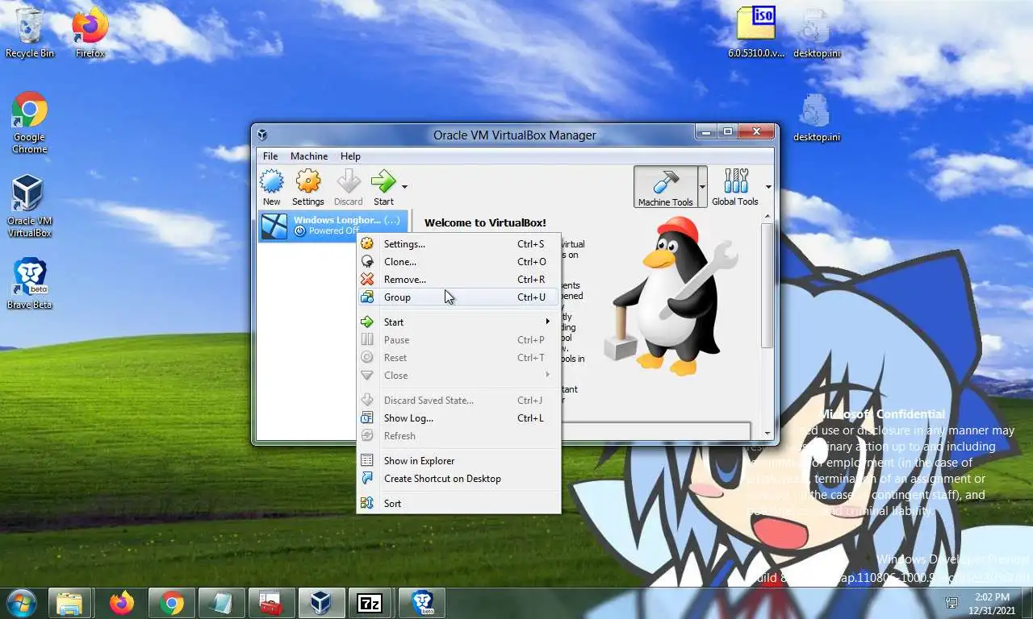Click the Clone sheep icon in context menu
1033x619 pixels.
coord(367,262)
